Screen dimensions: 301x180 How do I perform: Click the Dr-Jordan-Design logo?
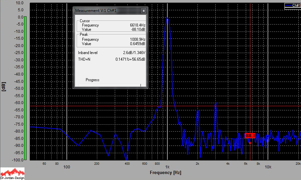tap(12, 174)
